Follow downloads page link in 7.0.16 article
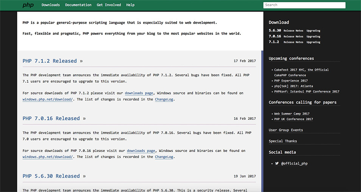 (141, 151)
